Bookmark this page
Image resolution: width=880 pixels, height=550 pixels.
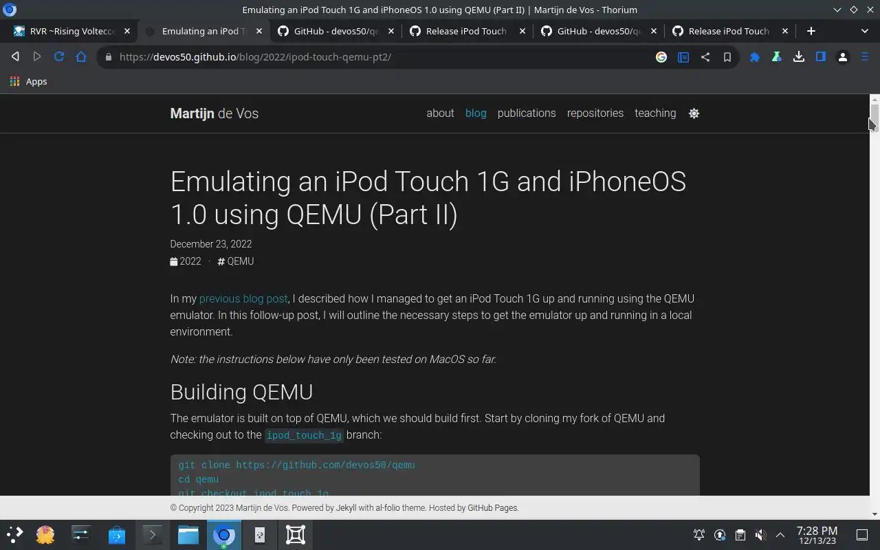pyautogui.click(x=727, y=57)
